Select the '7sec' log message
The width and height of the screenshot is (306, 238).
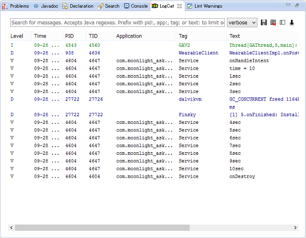pyautogui.click(x=235, y=146)
